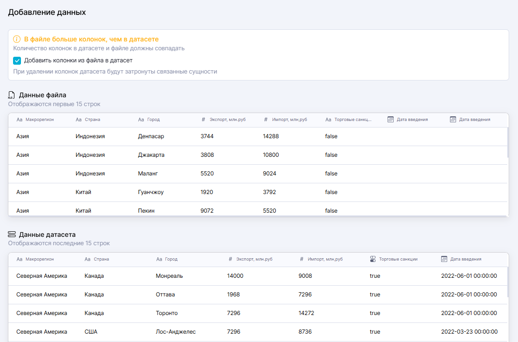This screenshot has height=342, width=518.
Task: Click the truncated "Торговые санкц..." header in file table
Action: [x=353, y=120]
